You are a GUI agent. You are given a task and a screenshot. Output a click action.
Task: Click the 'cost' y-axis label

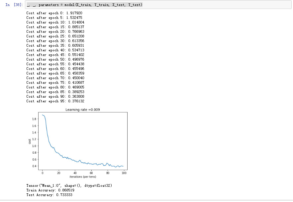coord(30,141)
